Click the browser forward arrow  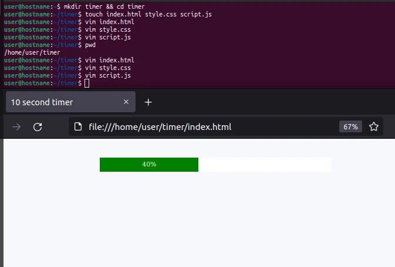(16, 127)
